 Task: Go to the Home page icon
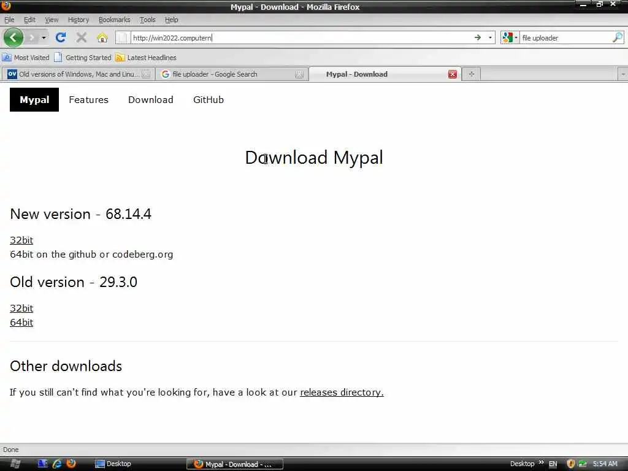click(x=102, y=37)
